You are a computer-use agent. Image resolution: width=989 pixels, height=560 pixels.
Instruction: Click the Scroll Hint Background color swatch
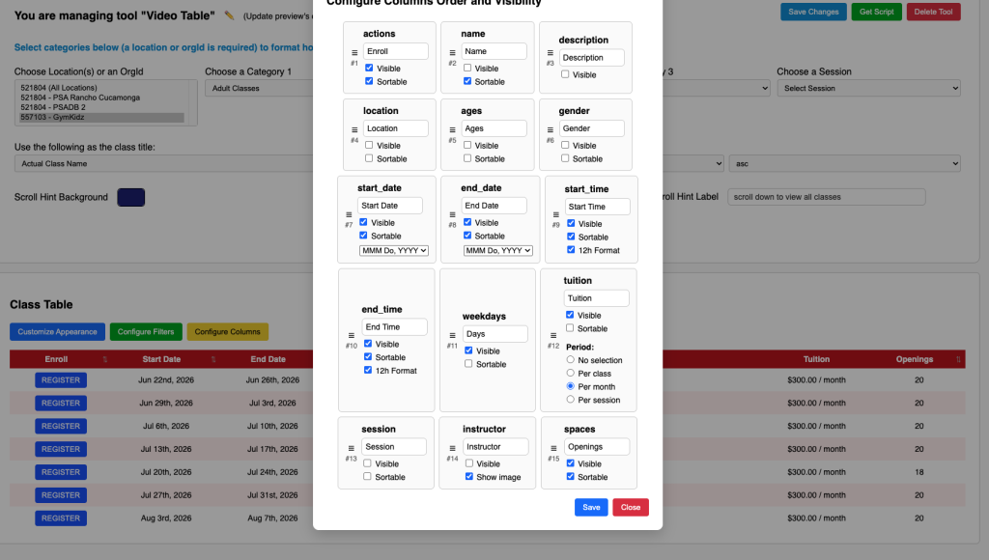[x=130, y=197]
